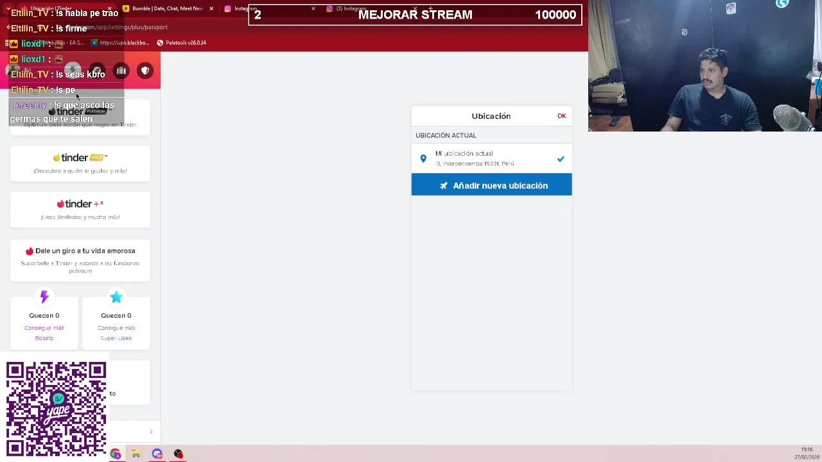822x462 pixels.
Task: Select the Tinder+ subscription card
Action: [x=80, y=210]
